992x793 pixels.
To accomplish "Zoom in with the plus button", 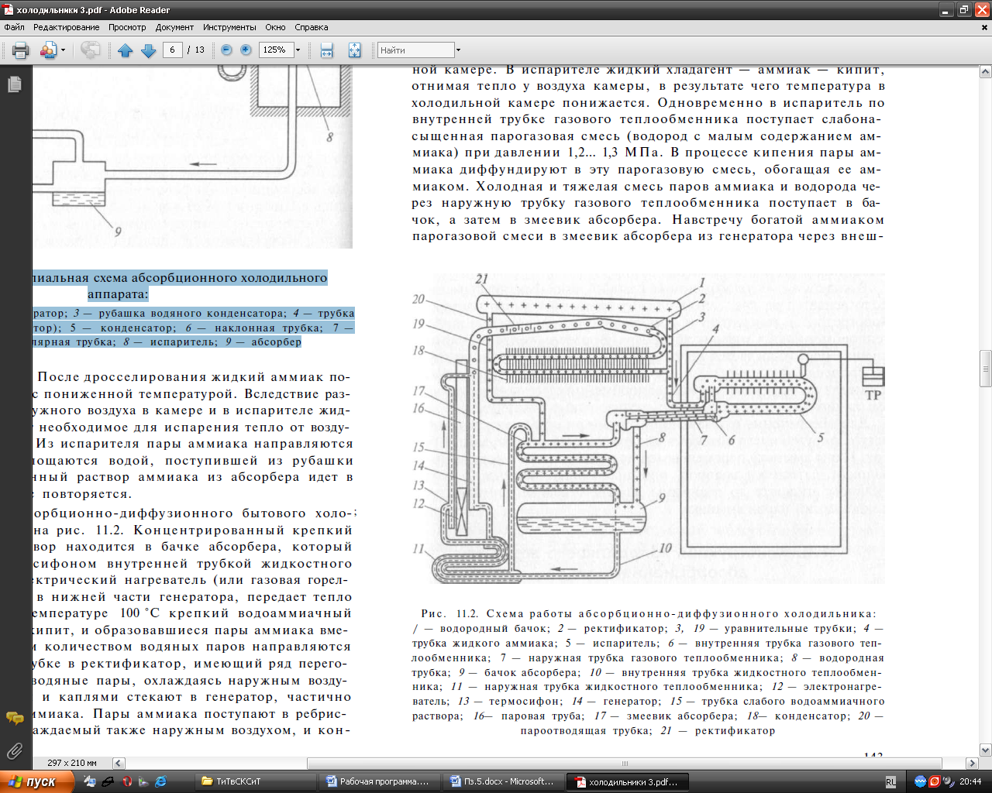I will (246, 50).
